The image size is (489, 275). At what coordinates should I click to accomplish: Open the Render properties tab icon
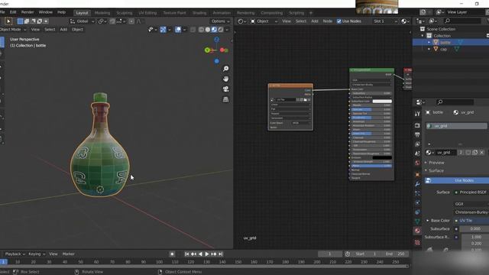tap(417, 125)
